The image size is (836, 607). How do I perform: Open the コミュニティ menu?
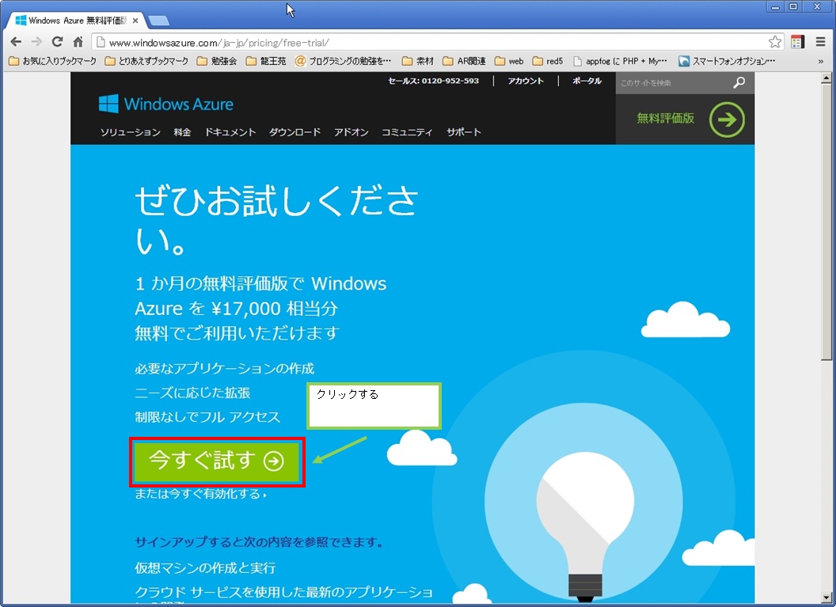407,132
